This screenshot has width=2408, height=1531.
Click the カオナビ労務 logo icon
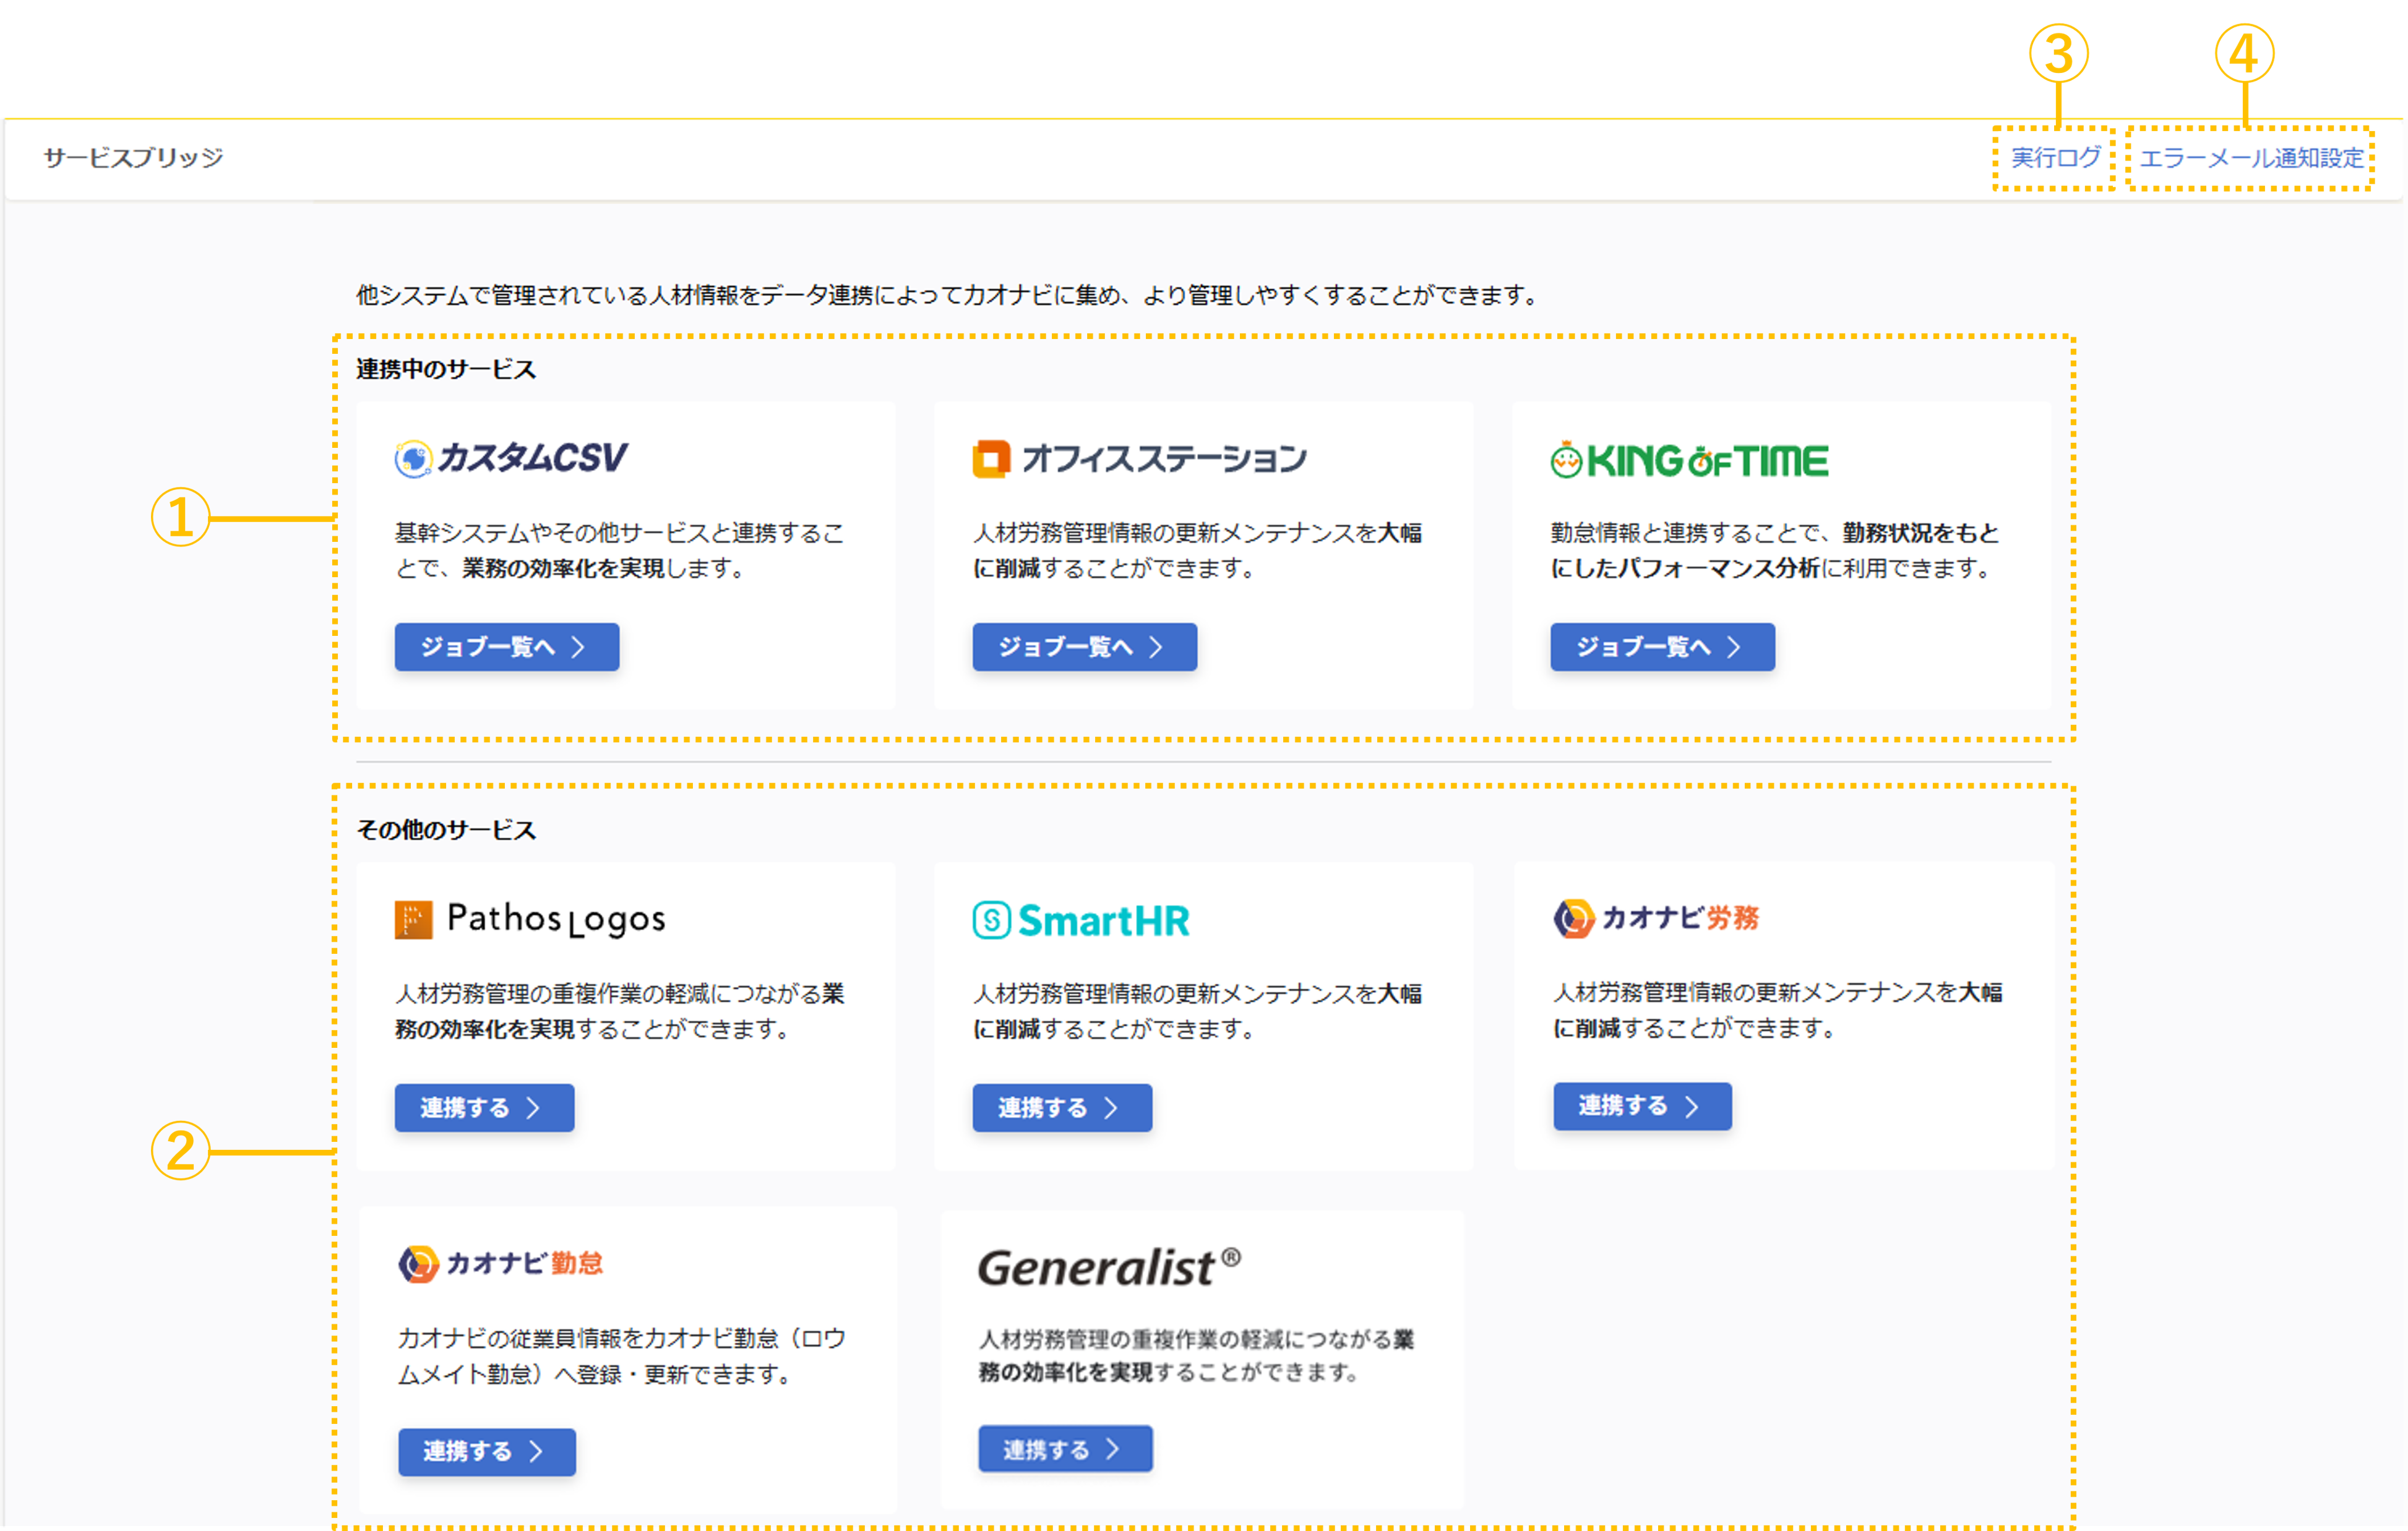click(1574, 918)
